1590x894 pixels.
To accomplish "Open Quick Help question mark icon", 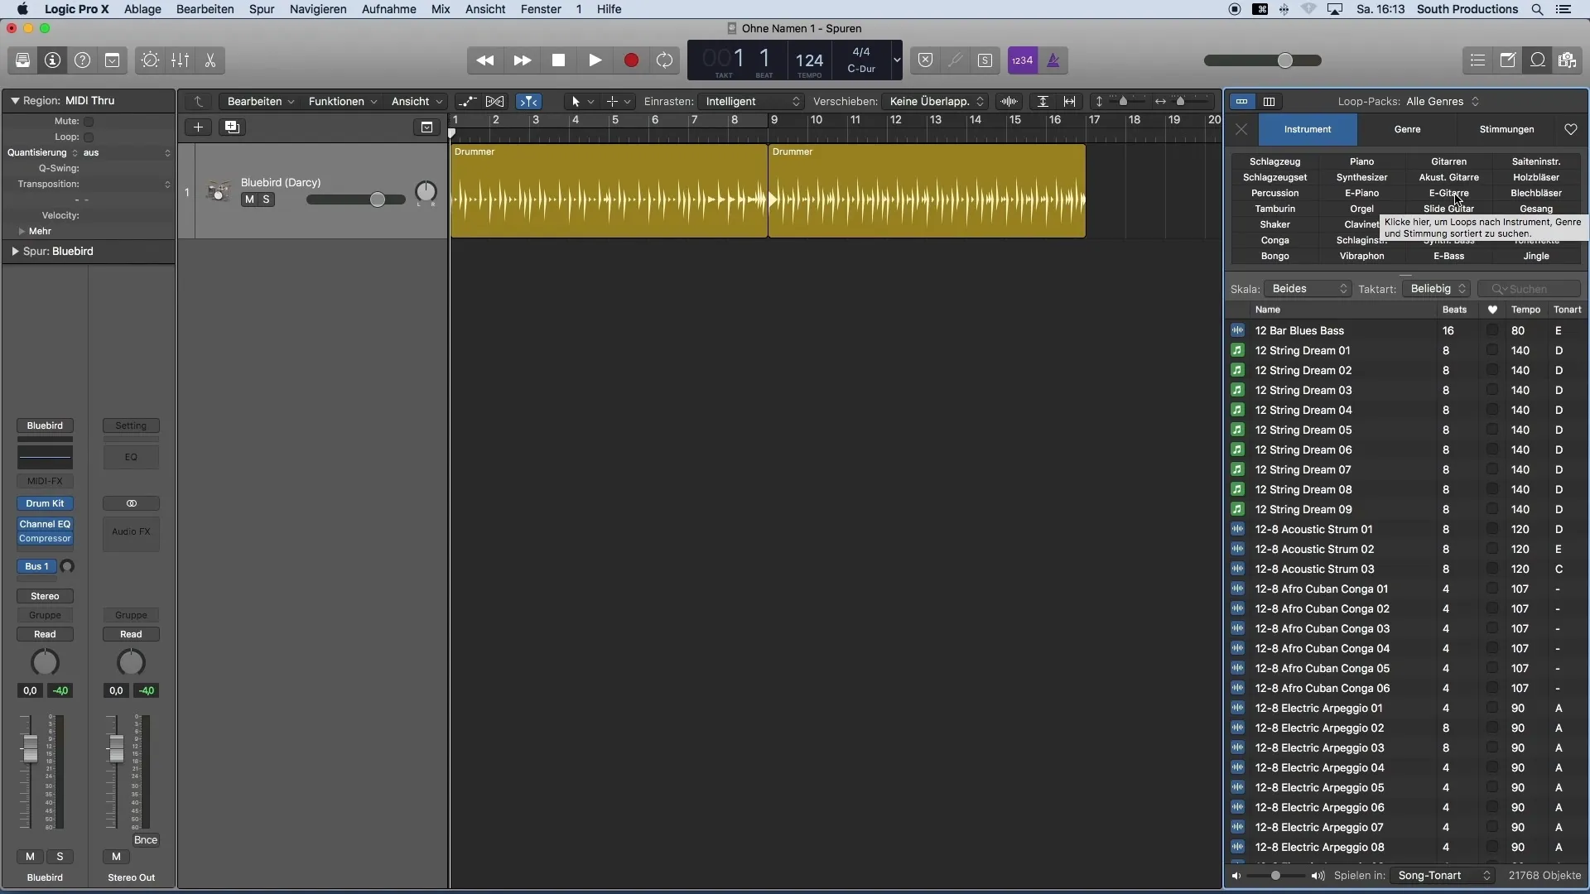I will 82,60.
